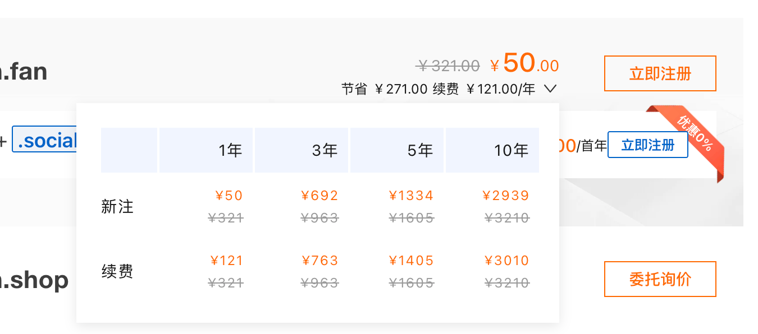Screen dimensions: 758x334
Task: Click the ¥3010 ten-year renewal price
Action: [506, 261]
